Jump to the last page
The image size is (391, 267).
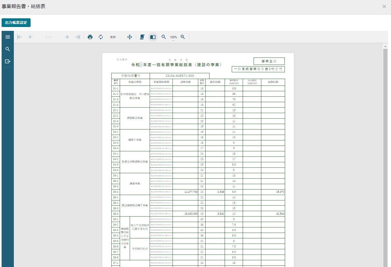[x=78, y=37]
